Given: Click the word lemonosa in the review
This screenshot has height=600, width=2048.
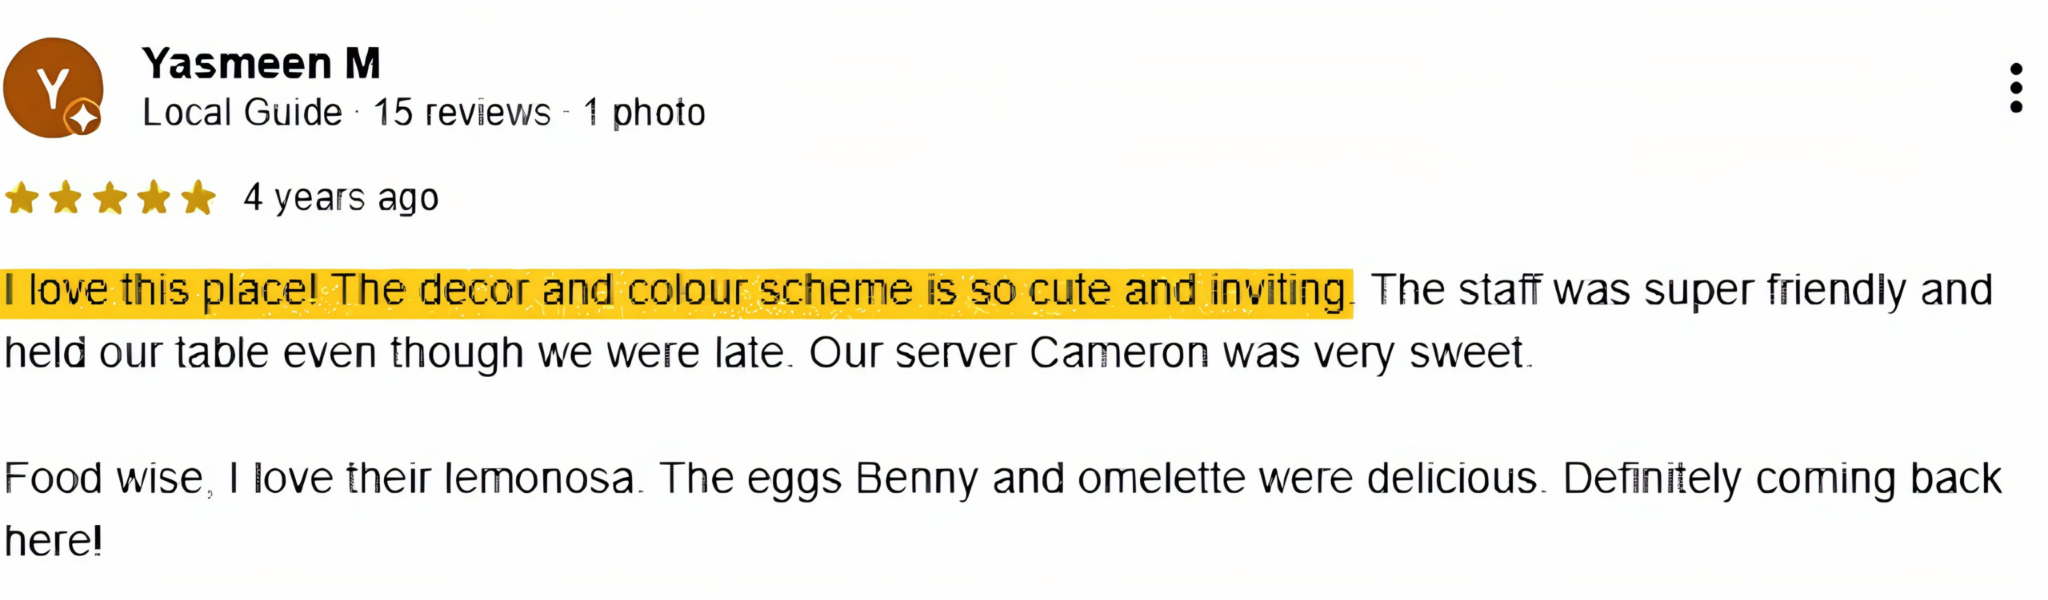Looking at the screenshot, I should pos(538,479).
